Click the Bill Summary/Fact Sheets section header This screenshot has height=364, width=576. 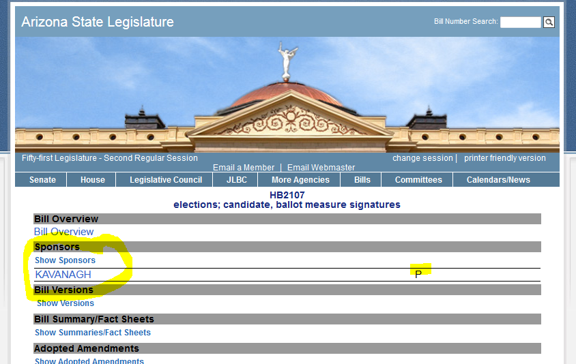(x=287, y=319)
